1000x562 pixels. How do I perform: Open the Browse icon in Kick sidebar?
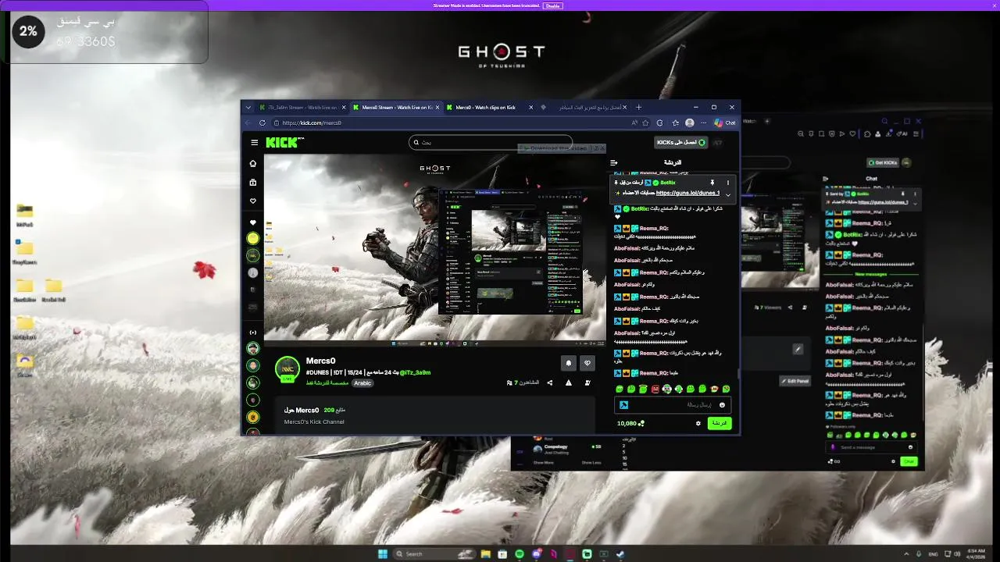tap(252, 183)
